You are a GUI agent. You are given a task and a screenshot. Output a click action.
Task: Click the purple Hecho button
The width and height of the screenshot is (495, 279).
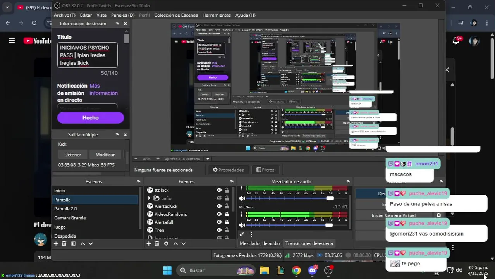click(91, 118)
